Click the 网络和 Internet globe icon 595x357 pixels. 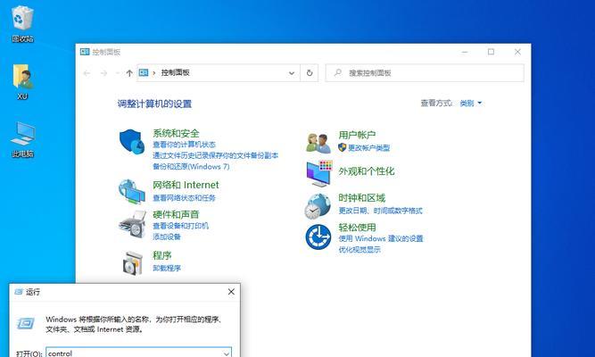(132, 192)
